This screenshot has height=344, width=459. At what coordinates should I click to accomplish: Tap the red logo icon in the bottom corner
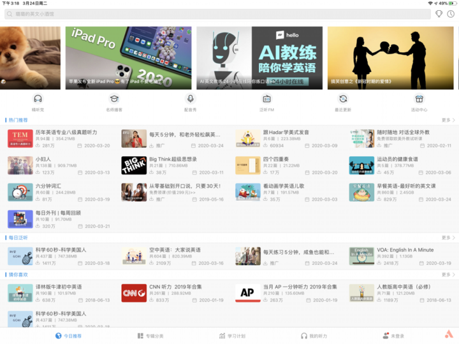[449, 334]
